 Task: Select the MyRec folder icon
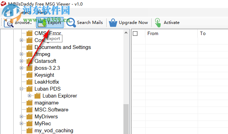click(30, 124)
